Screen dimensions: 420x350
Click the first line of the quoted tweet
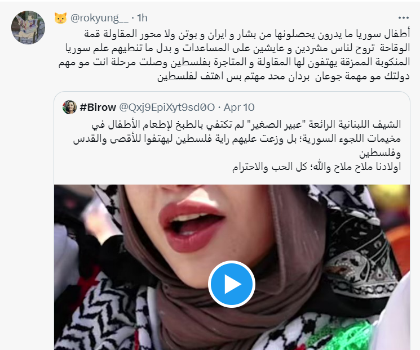[x=246, y=124]
